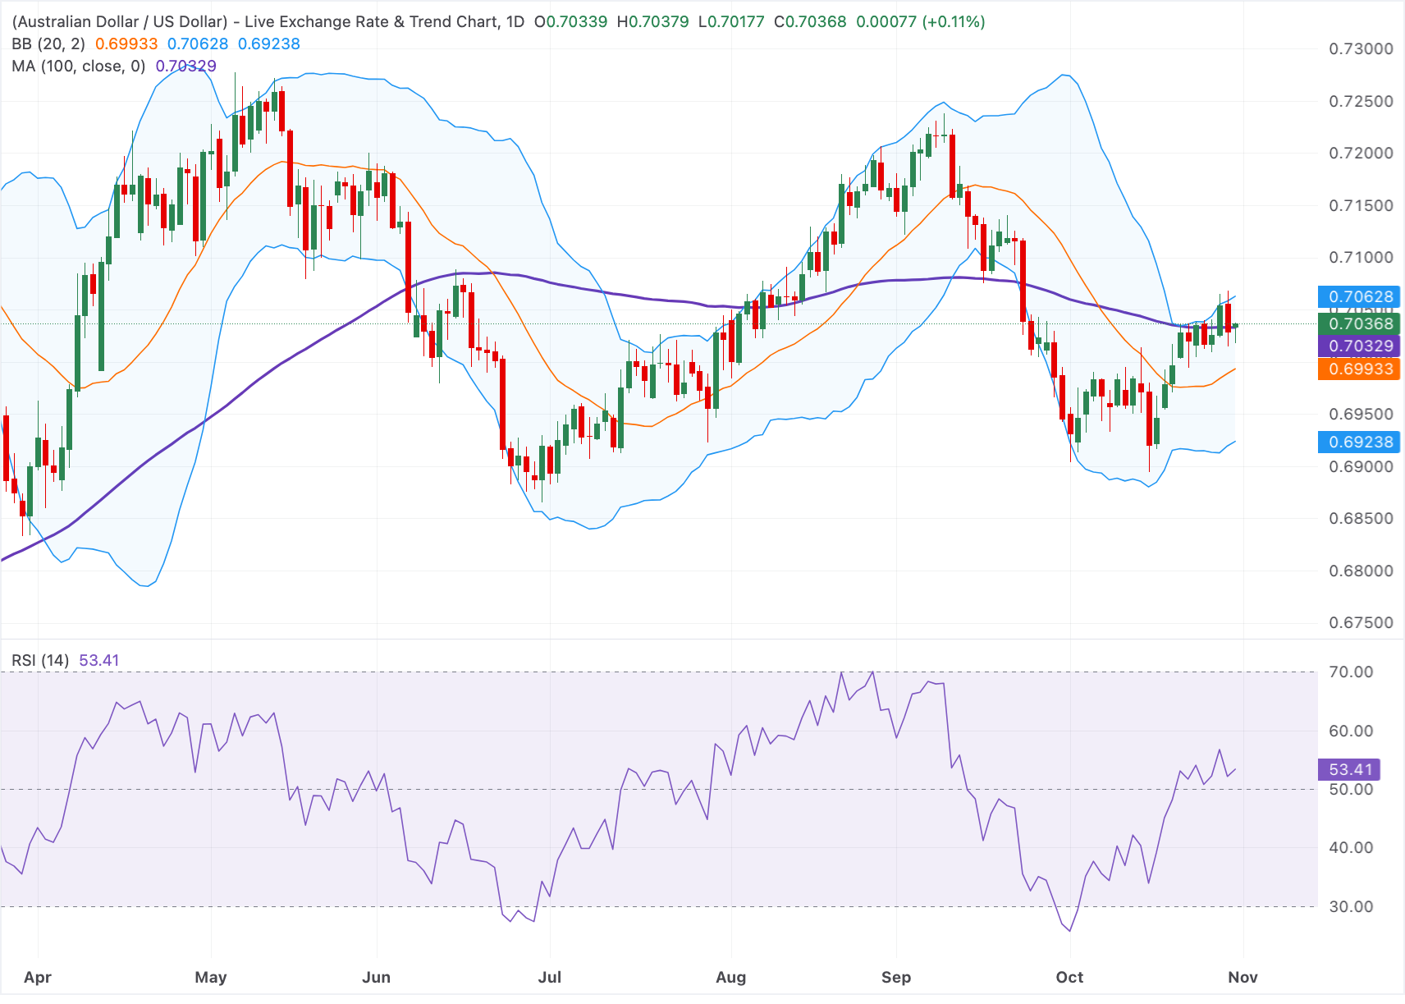Click the MA (100, close, 0) indicator label
Image resolution: width=1405 pixels, height=1004 pixels.
tap(79, 66)
